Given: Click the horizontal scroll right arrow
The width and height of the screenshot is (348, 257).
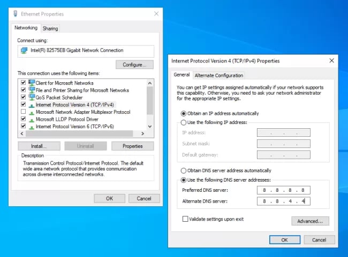Looking at the screenshot, I should click(x=143, y=134).
